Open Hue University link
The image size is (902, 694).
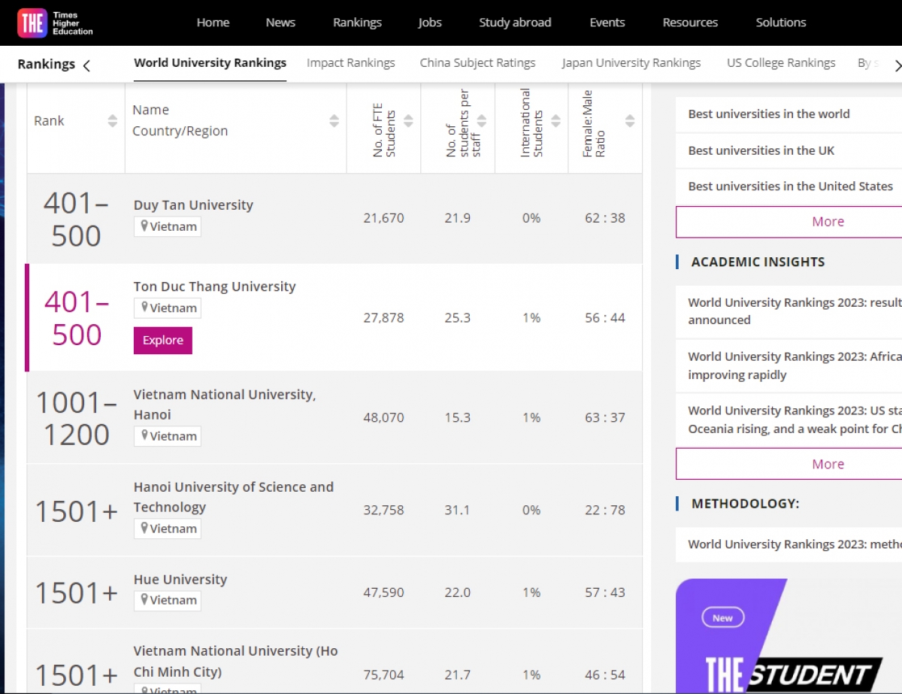[180, 580]
